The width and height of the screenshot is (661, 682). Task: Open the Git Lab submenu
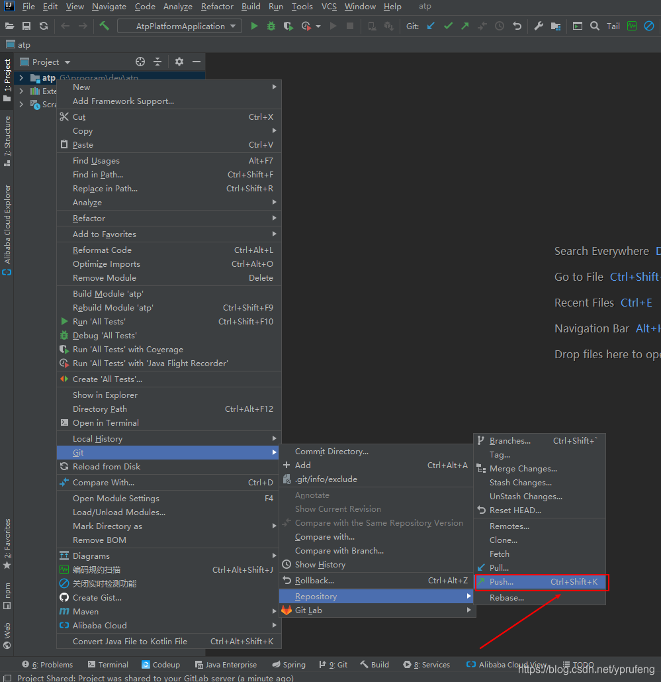(x=377, y=610)
